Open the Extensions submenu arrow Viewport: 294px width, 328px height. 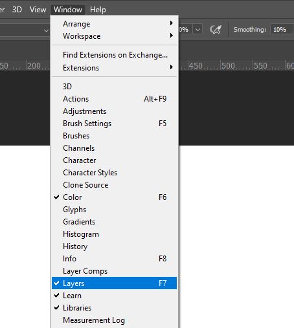coord(172,67)
